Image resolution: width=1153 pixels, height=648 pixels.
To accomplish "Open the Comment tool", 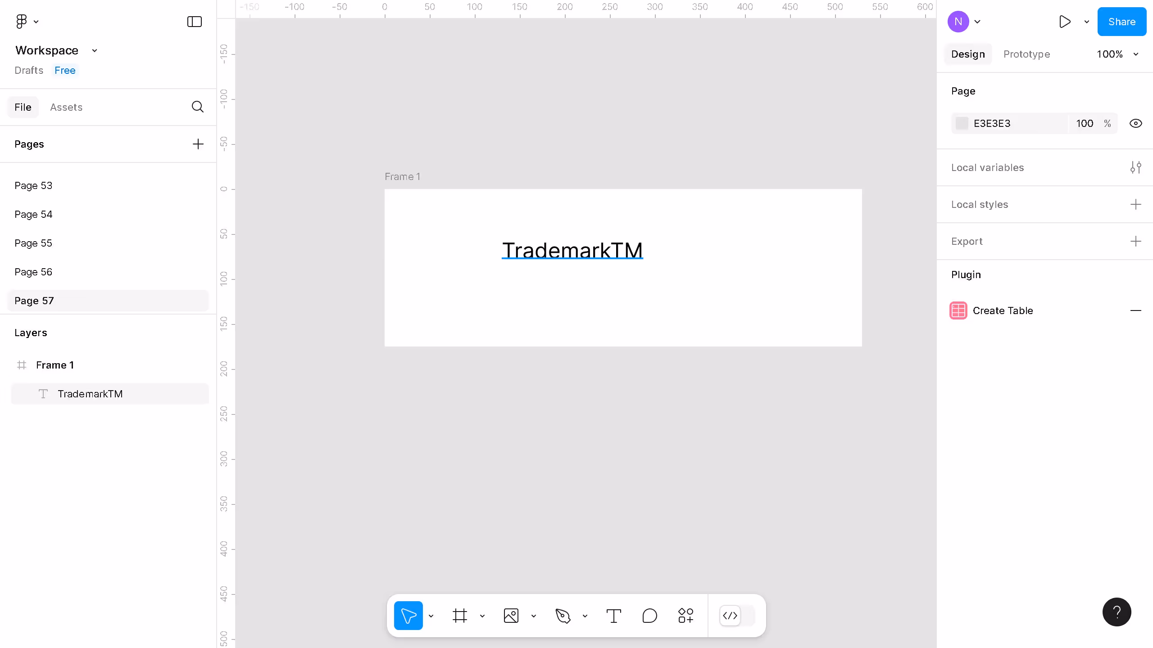I will tap(649, 615).
